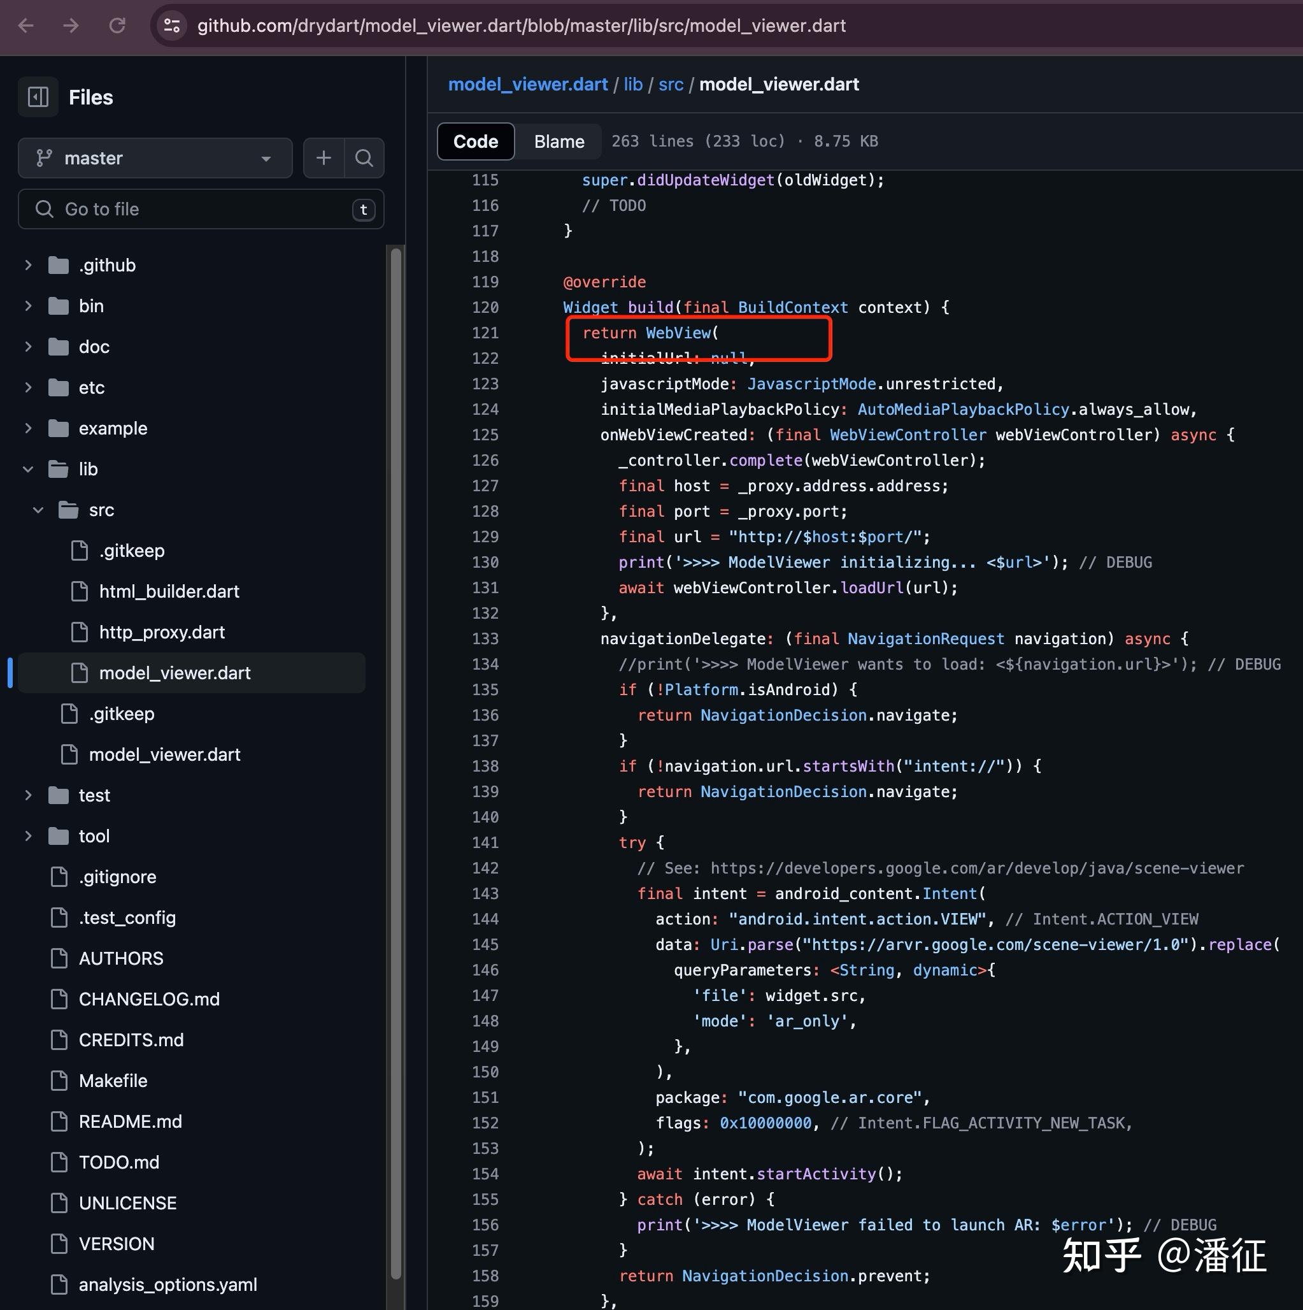The width and height of the screenshot is (1303, 1310).
Task: Click the browser back arrow
Action: 25,25
